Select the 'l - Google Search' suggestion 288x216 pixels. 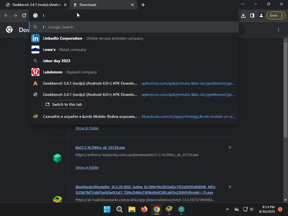[x=134, y=27]
